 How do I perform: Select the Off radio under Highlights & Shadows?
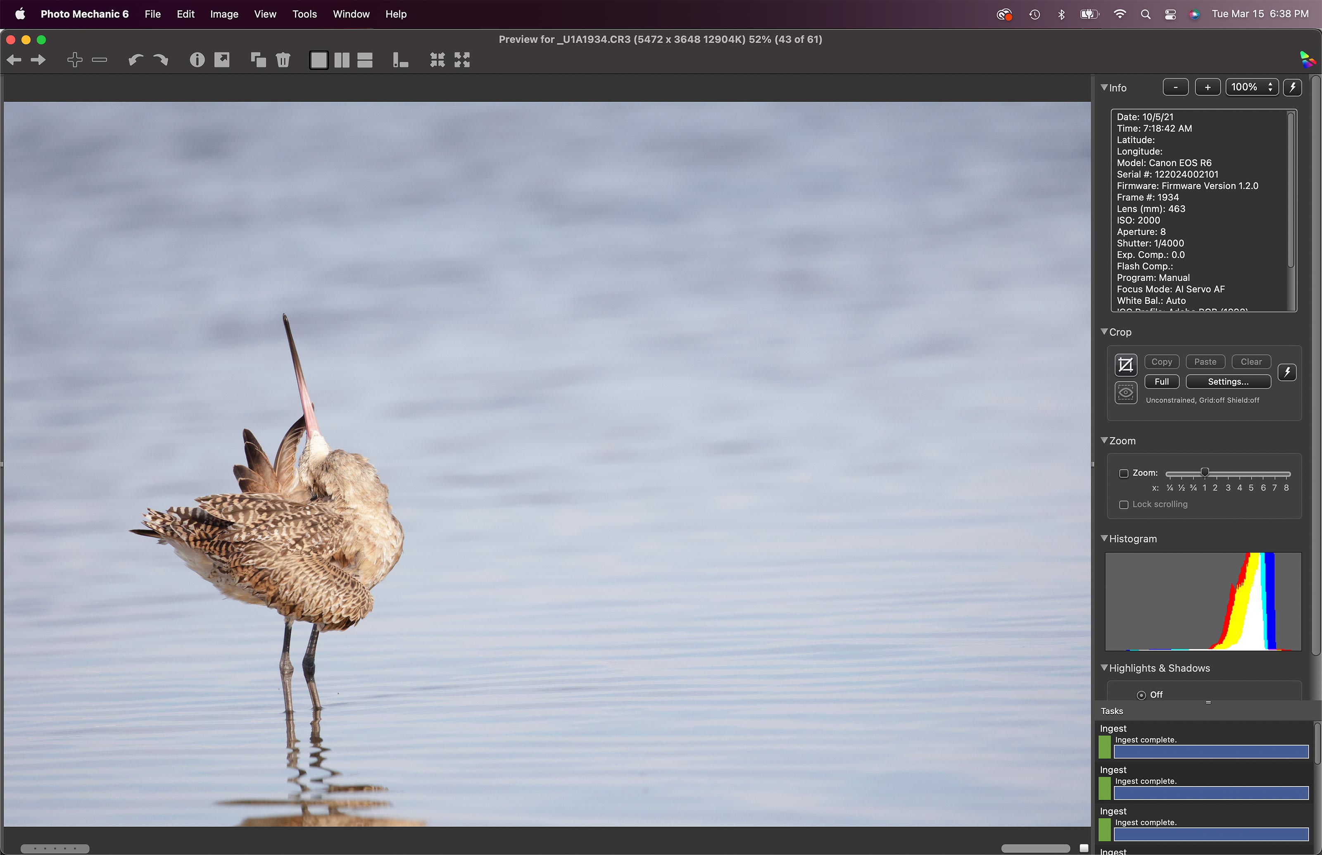[x=1141, y=695]
